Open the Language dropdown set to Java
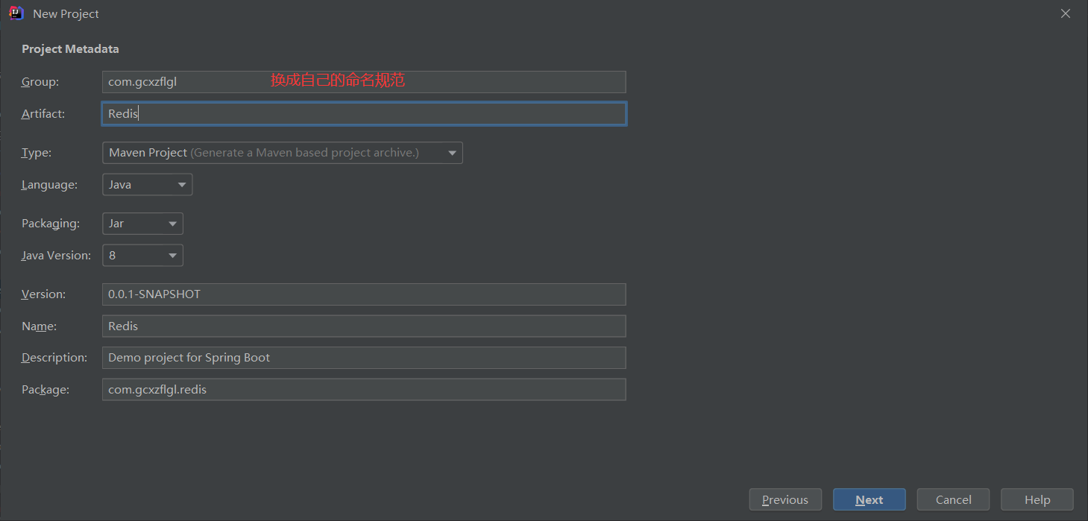Screen dimensions: 1088x521 148,185
